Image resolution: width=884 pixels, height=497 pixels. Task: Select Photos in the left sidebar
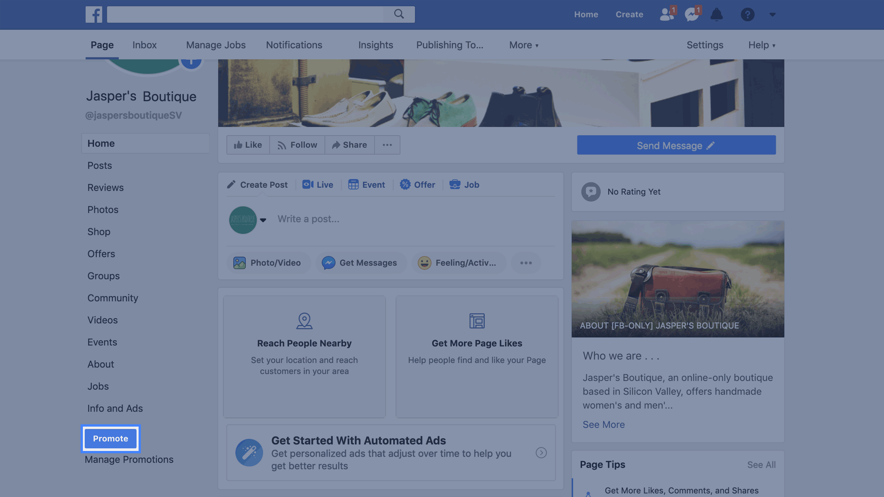click(x=103, y=210)
